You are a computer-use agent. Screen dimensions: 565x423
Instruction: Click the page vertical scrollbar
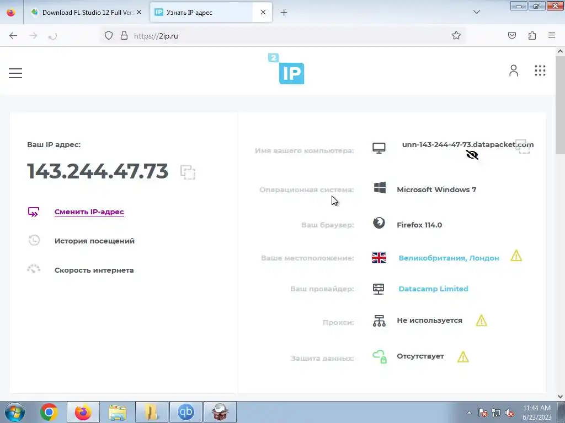coord(560,105)
